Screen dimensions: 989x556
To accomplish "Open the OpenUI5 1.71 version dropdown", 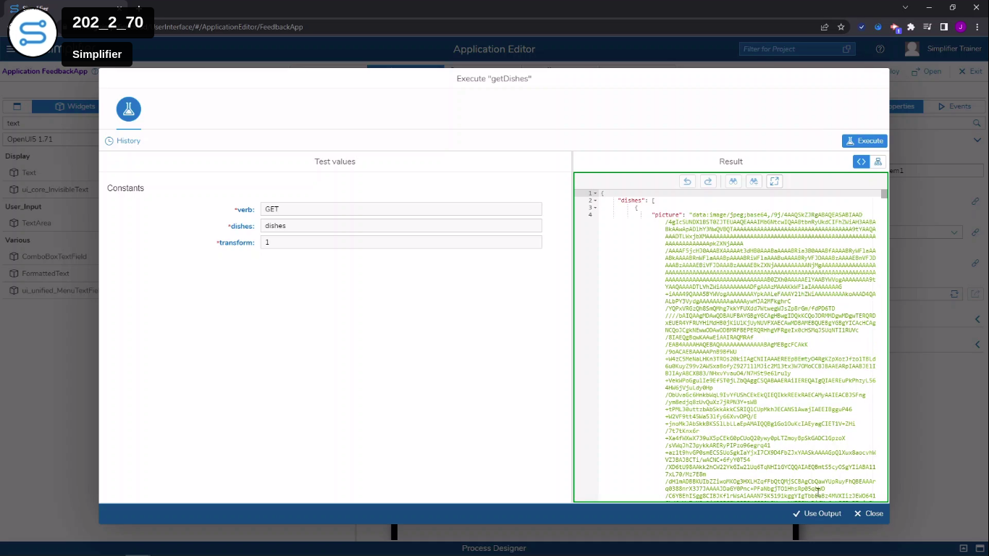I will pos(51,139).
